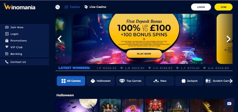
Task: Click the search magnifier icon
Action: click(57, 7)
